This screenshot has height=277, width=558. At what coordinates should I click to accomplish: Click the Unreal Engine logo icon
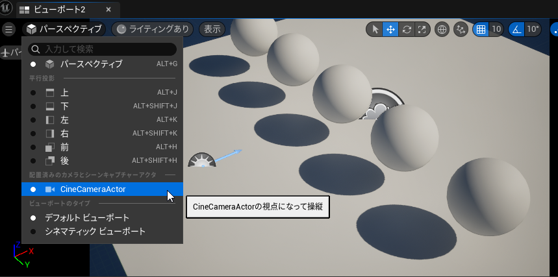(x=6, y=8)
